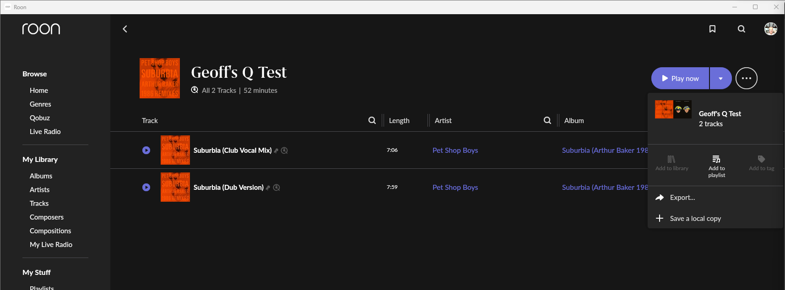Click the Artist column header
This screenshot has width=785, height=290.
click(x=443, y=120)
